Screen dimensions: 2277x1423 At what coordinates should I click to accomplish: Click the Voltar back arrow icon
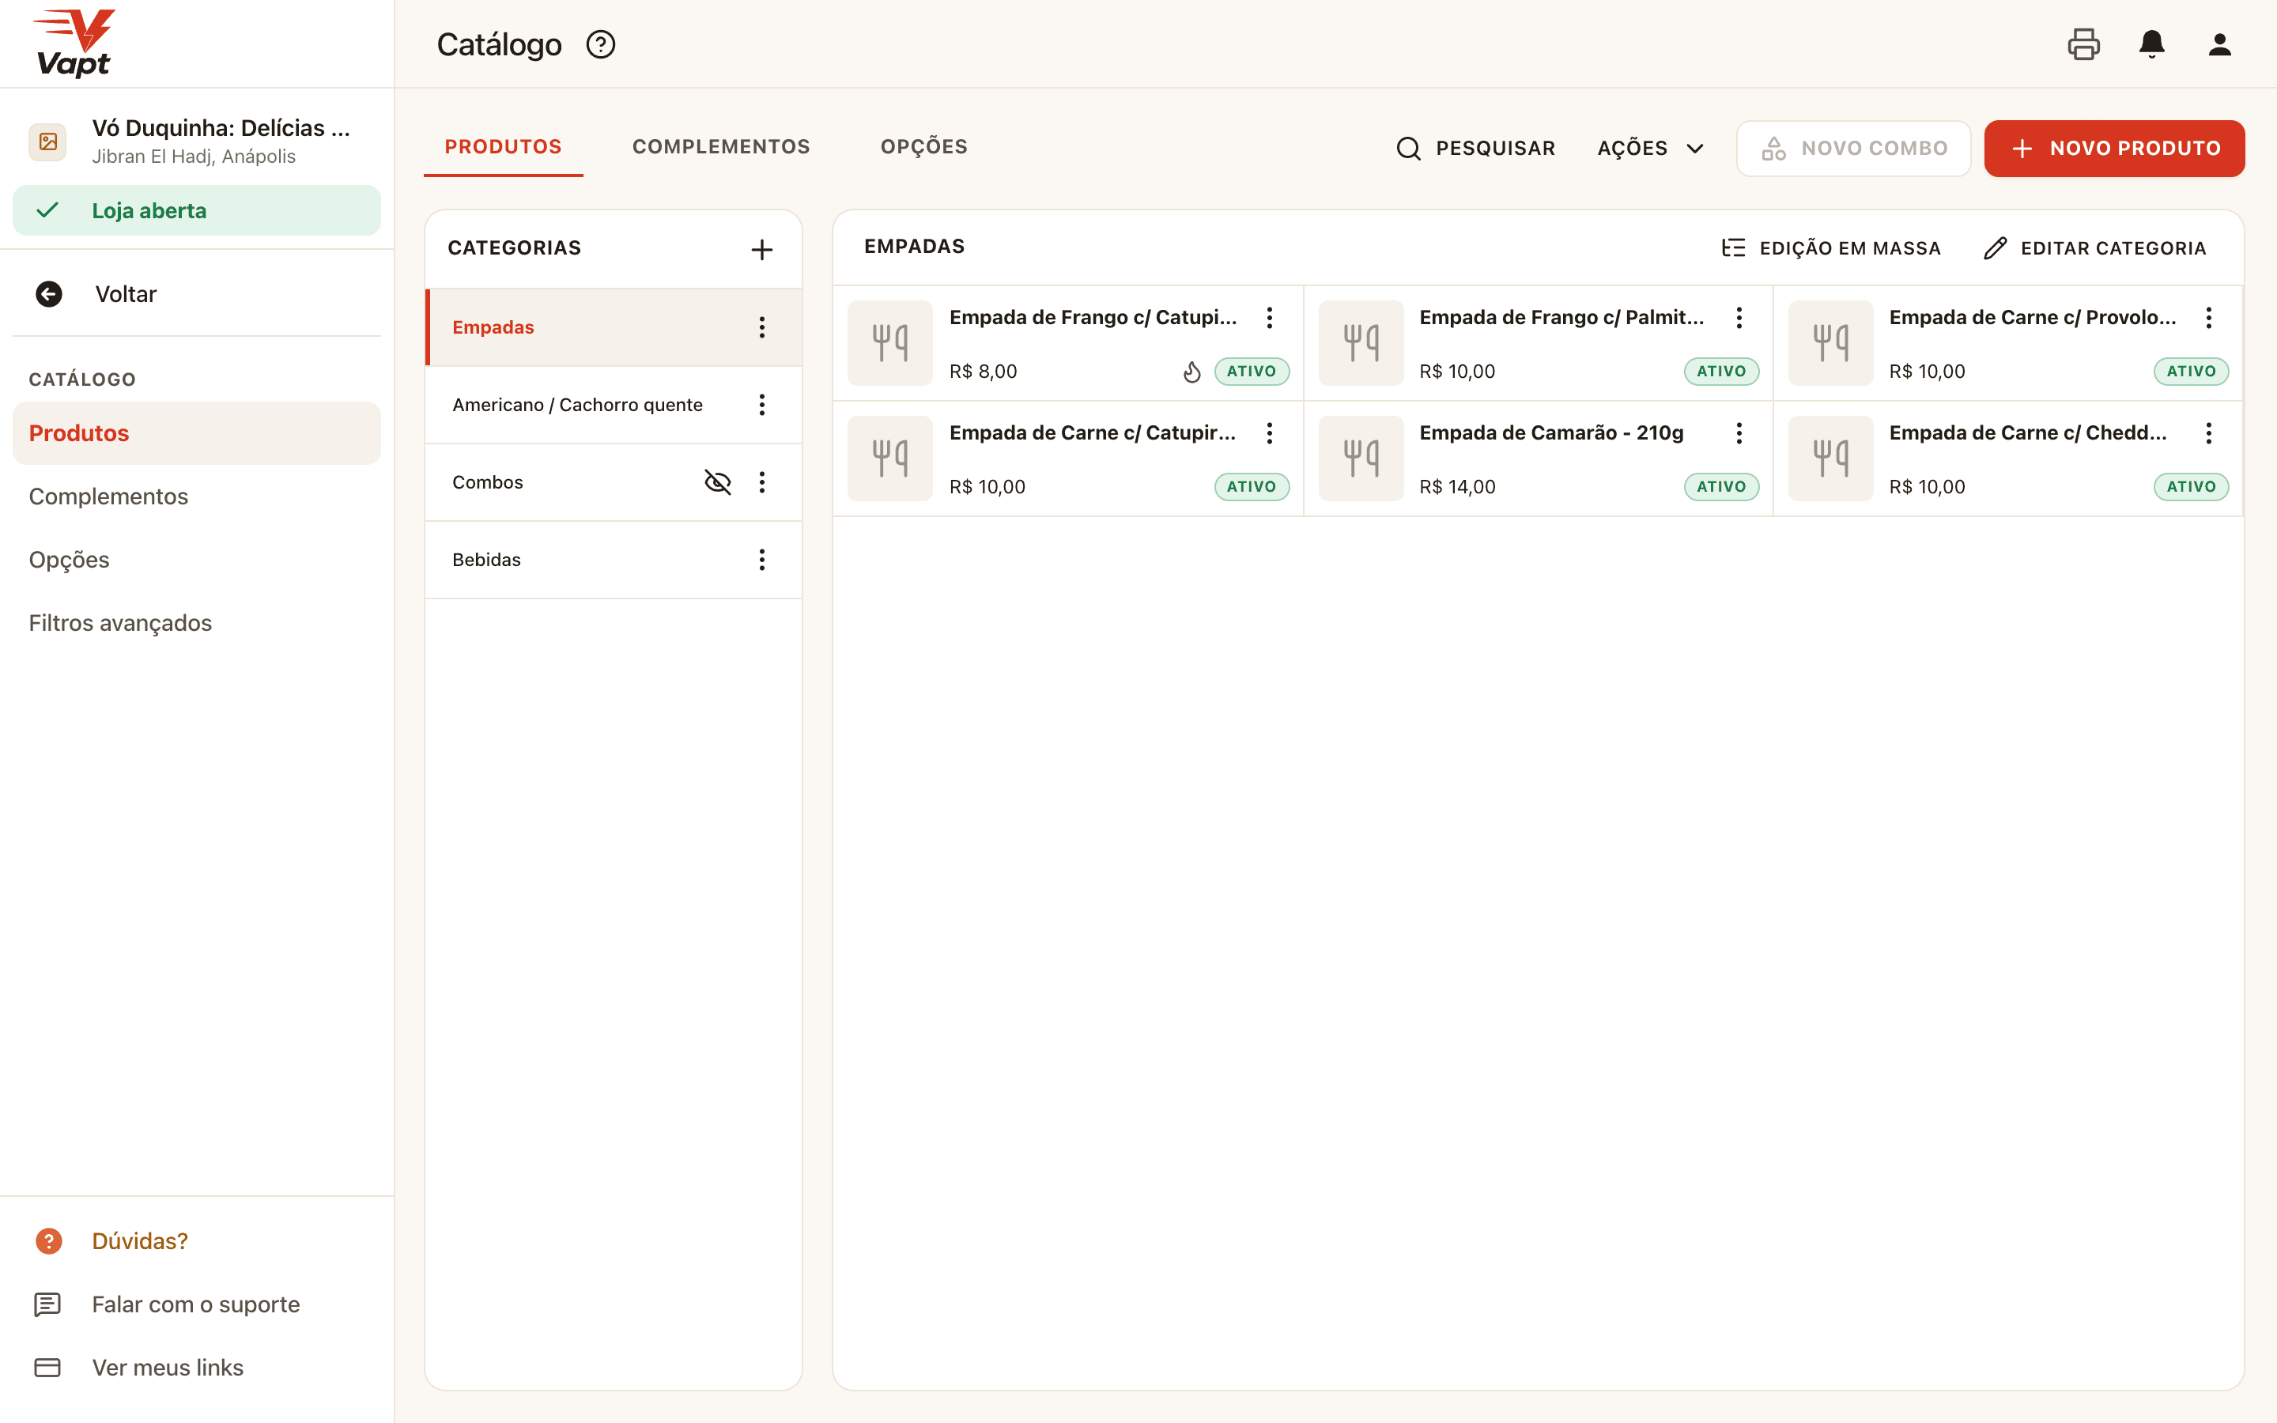click(x=49, y=295)
